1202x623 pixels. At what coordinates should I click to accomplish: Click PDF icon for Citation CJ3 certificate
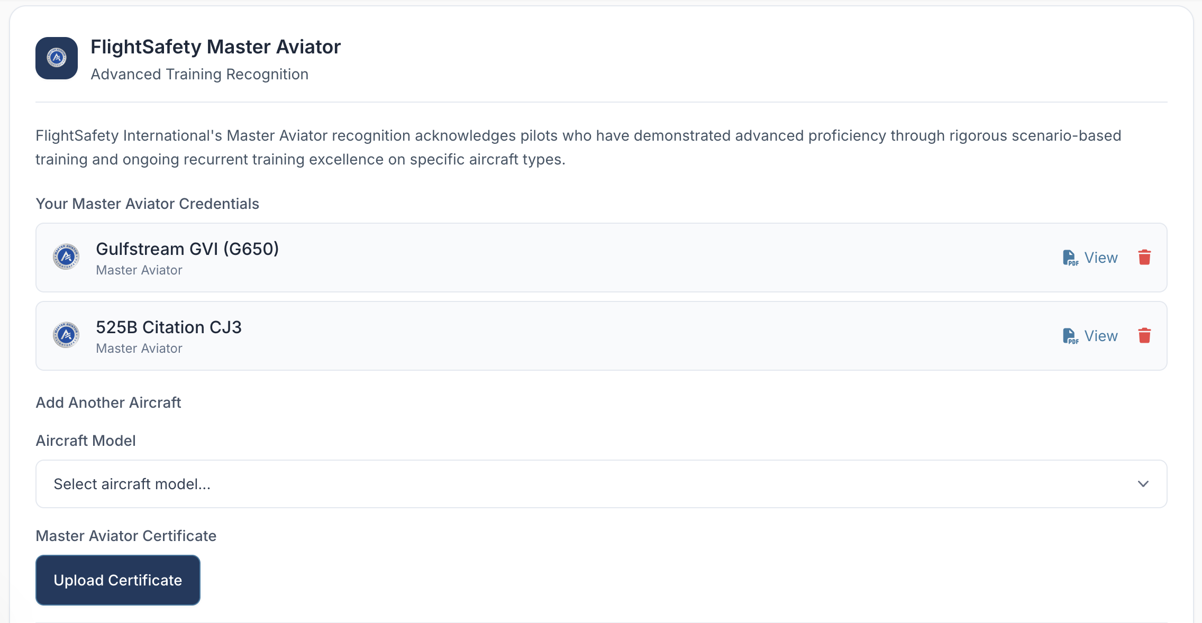tap(1070, 336)
